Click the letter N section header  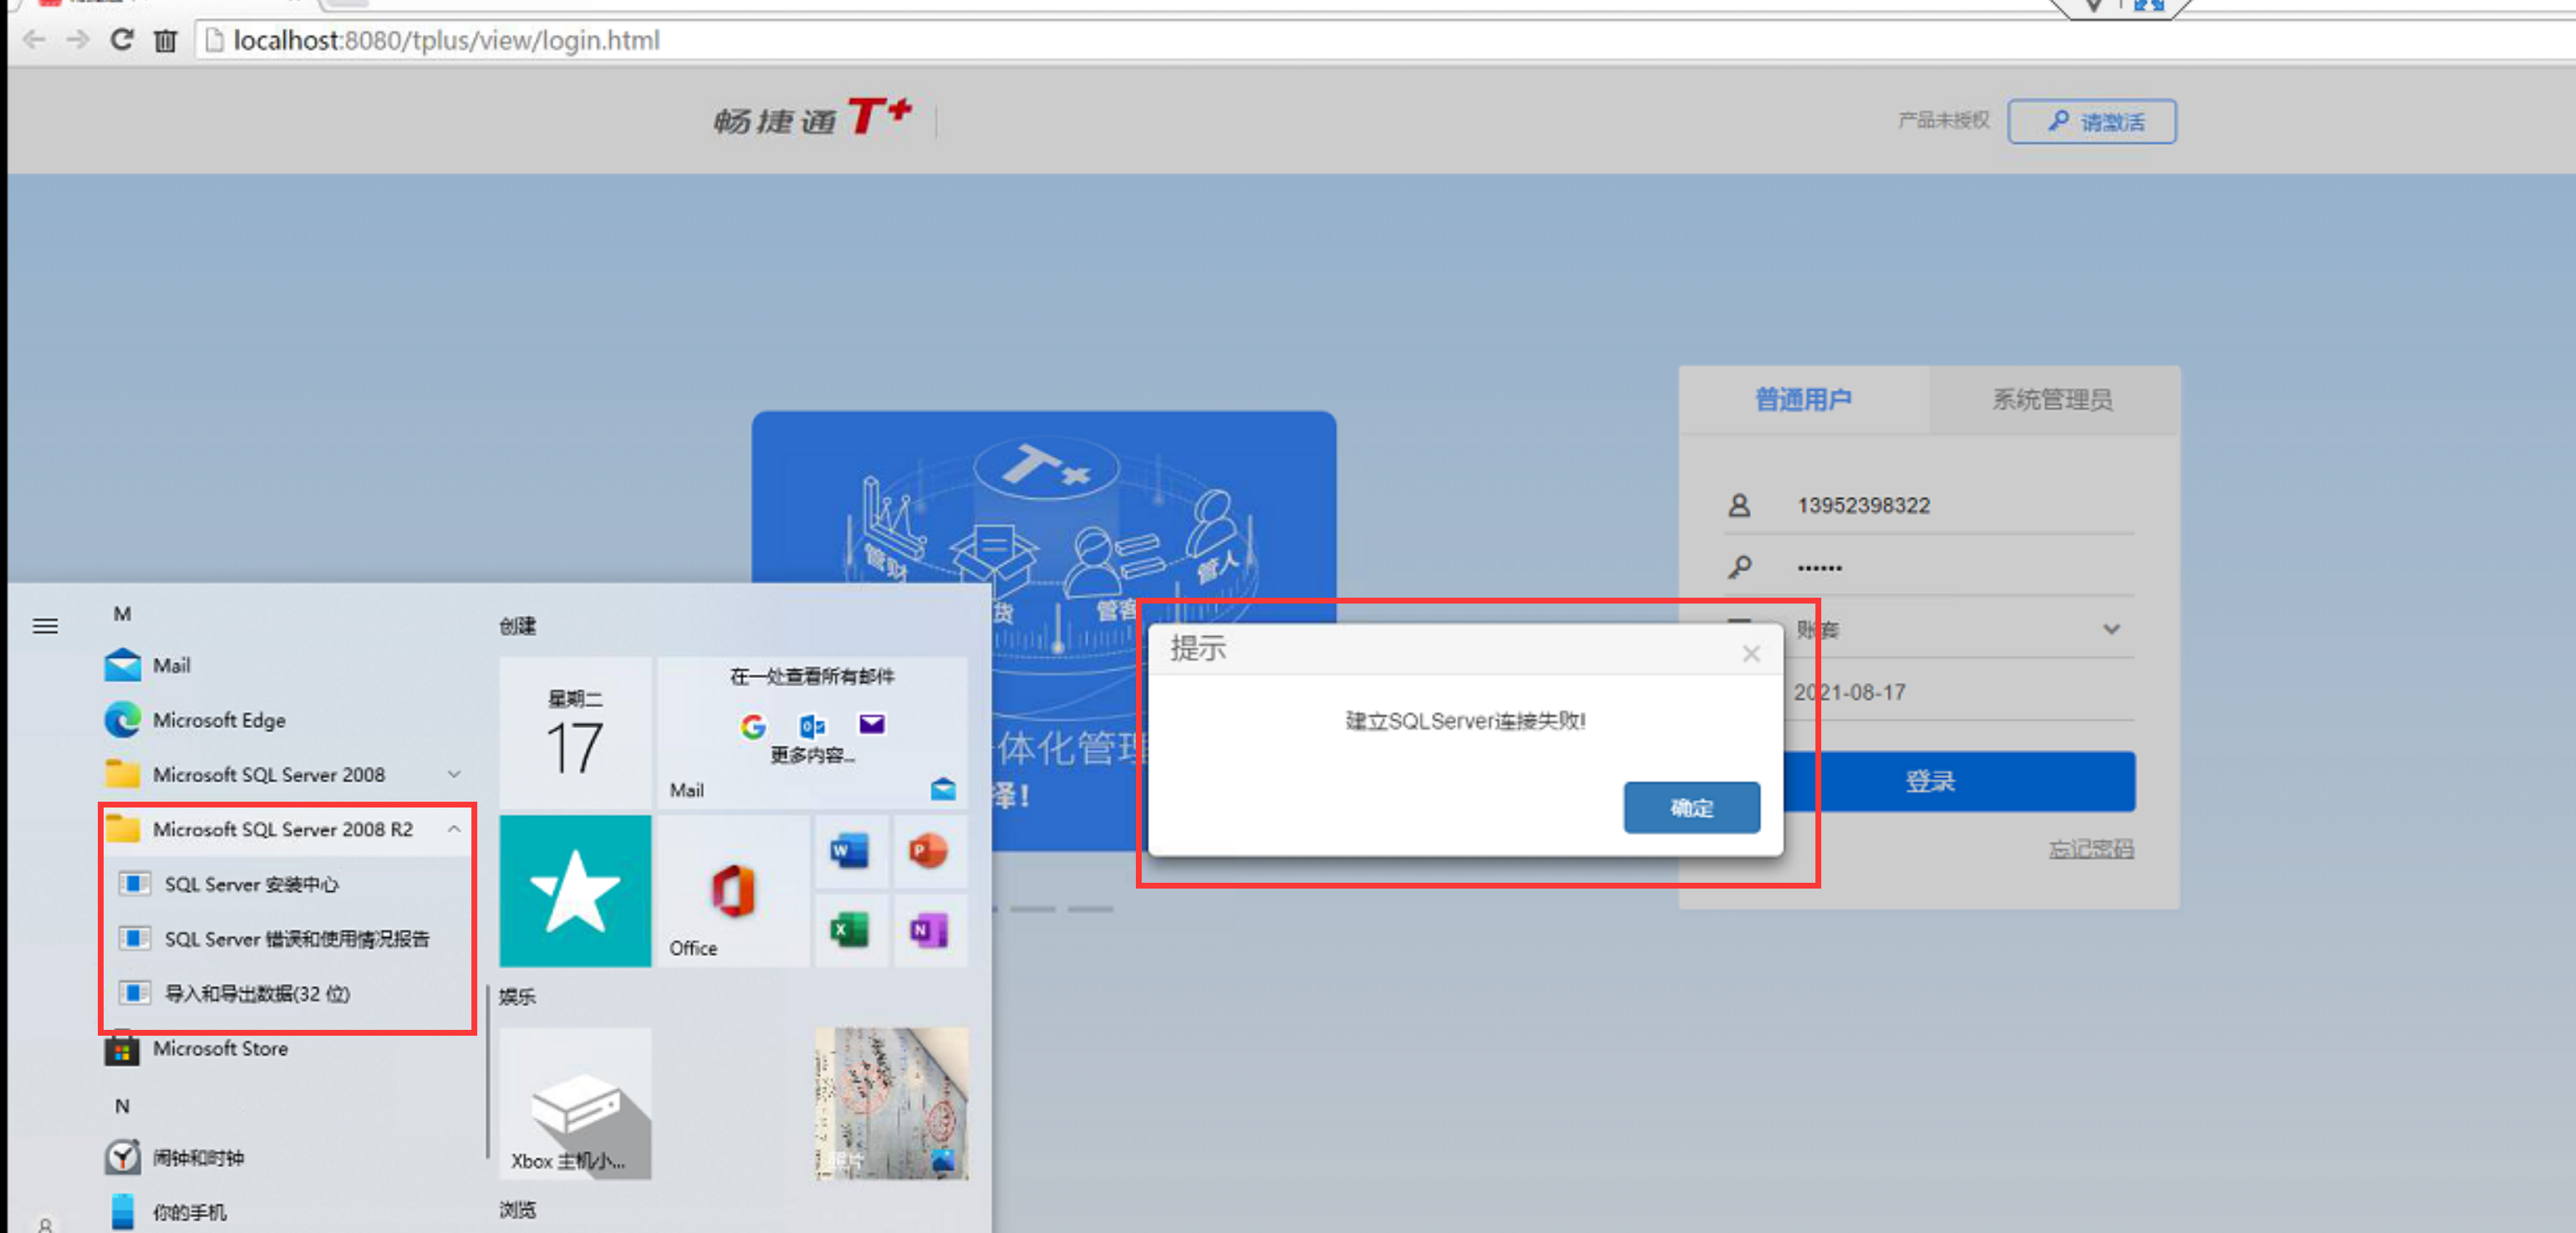coord(122,1106)
